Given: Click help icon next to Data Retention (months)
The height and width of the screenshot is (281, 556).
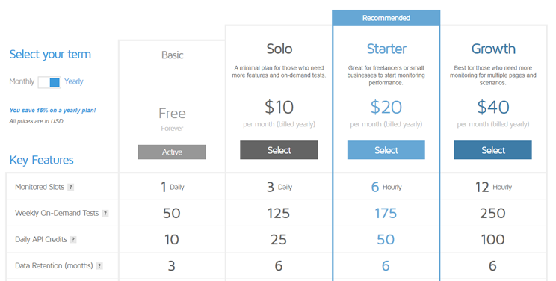Looking at the screenshot, I should coord(99,266).
